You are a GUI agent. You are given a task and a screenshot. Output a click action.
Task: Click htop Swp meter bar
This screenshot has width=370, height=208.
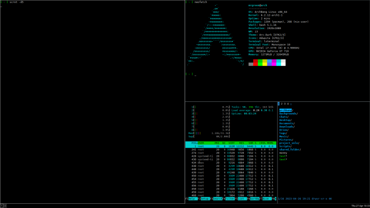point(209,136)
